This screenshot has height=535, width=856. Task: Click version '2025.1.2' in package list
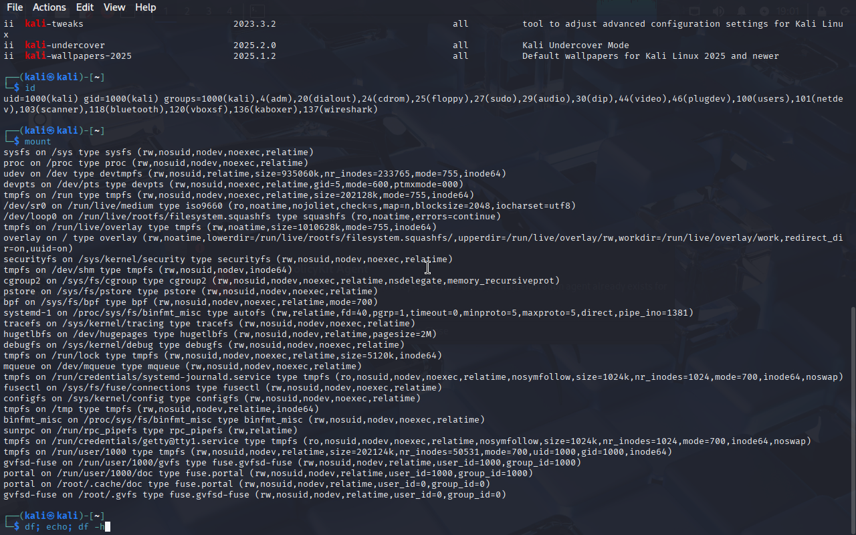255,56
